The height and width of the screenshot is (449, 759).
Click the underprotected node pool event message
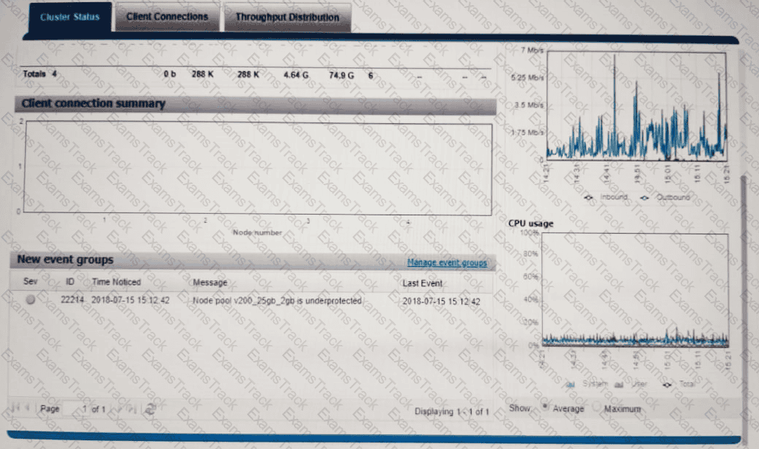[277, 301]
